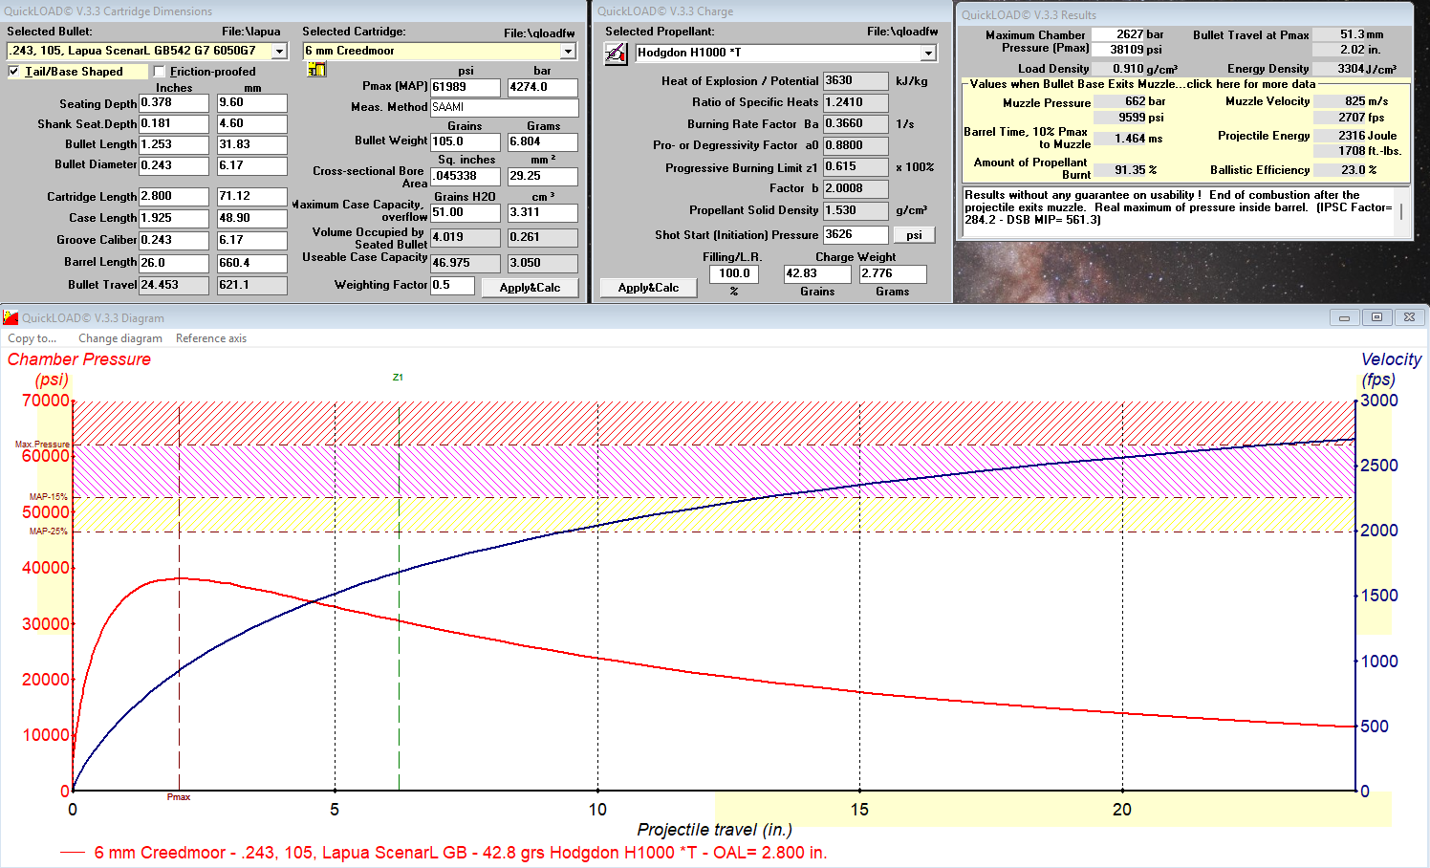Image resolution: width=1430 pixels, height=868 pixels.
Task: Click the 'Values when Bullet Base Exits Muzzle' text
Action: pyautogui.click(x=1142, y=84)
